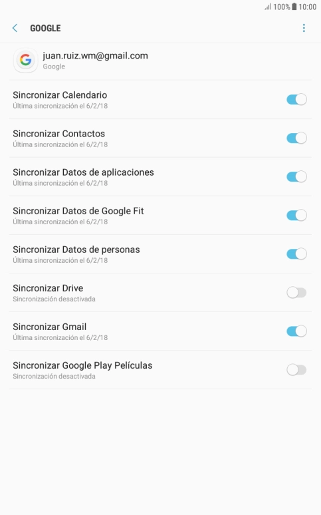Enable the Sincronizar Drive toggle
321x515 pixels.
coord(296,292)
